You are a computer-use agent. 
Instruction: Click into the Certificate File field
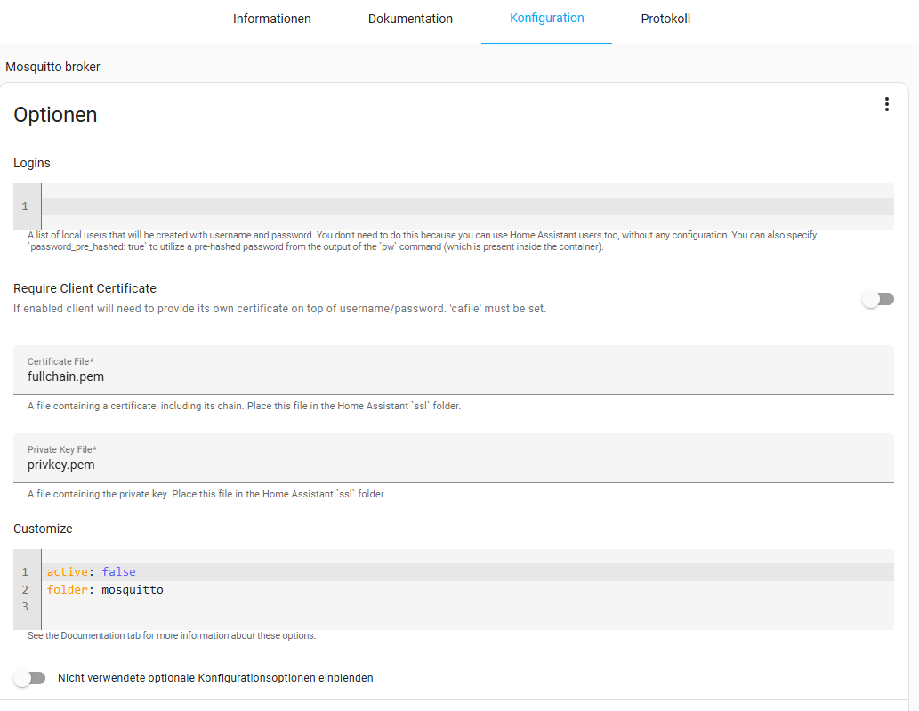pyautogui.click(x=454, y=376)
